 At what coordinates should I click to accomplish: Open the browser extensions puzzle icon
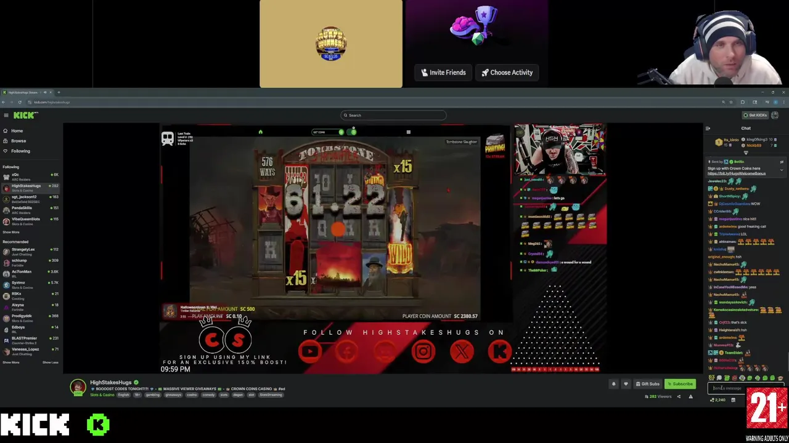pyautogui.click(x=743, y=102)
